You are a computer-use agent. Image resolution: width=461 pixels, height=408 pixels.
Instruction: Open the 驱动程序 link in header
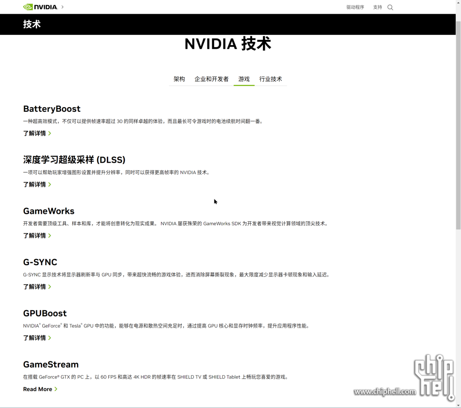point(355,8)
